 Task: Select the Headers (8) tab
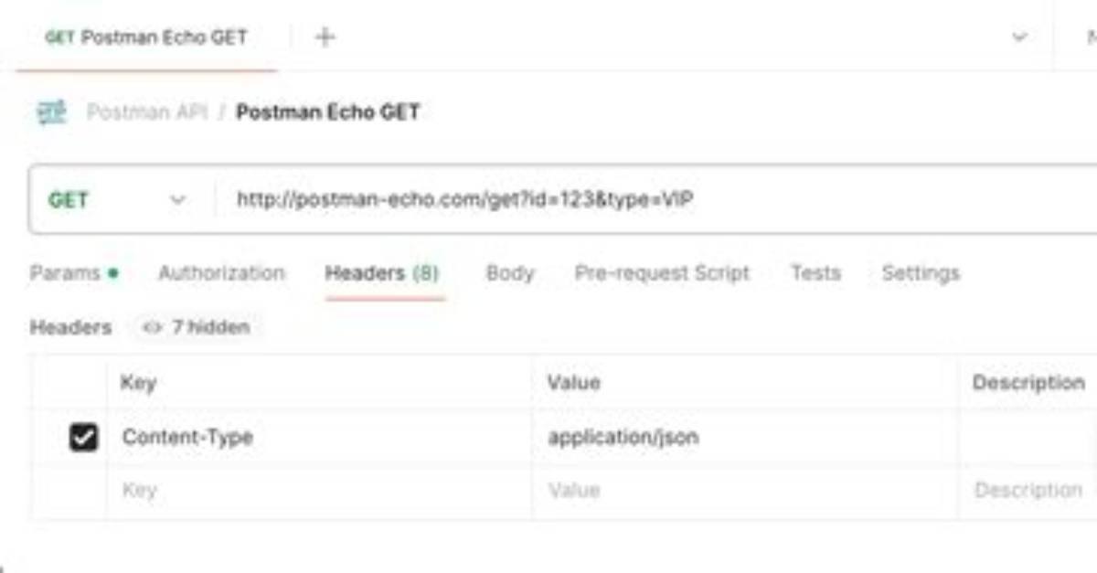coord(382,273)
